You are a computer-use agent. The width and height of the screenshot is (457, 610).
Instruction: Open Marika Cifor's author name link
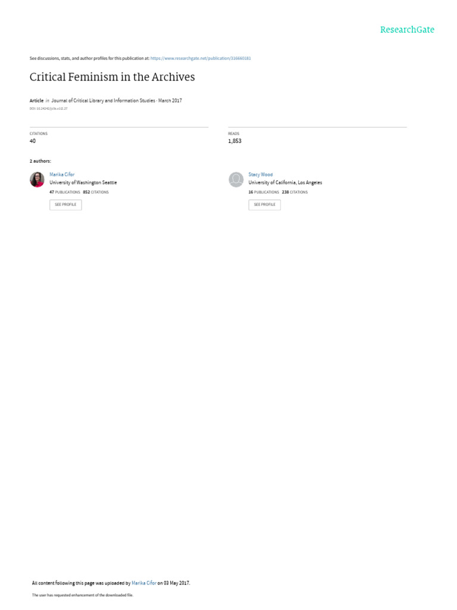(x=62, y=175)
